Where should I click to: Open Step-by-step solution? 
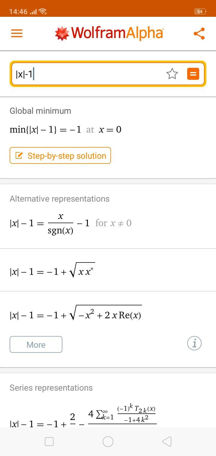(60, 155)
